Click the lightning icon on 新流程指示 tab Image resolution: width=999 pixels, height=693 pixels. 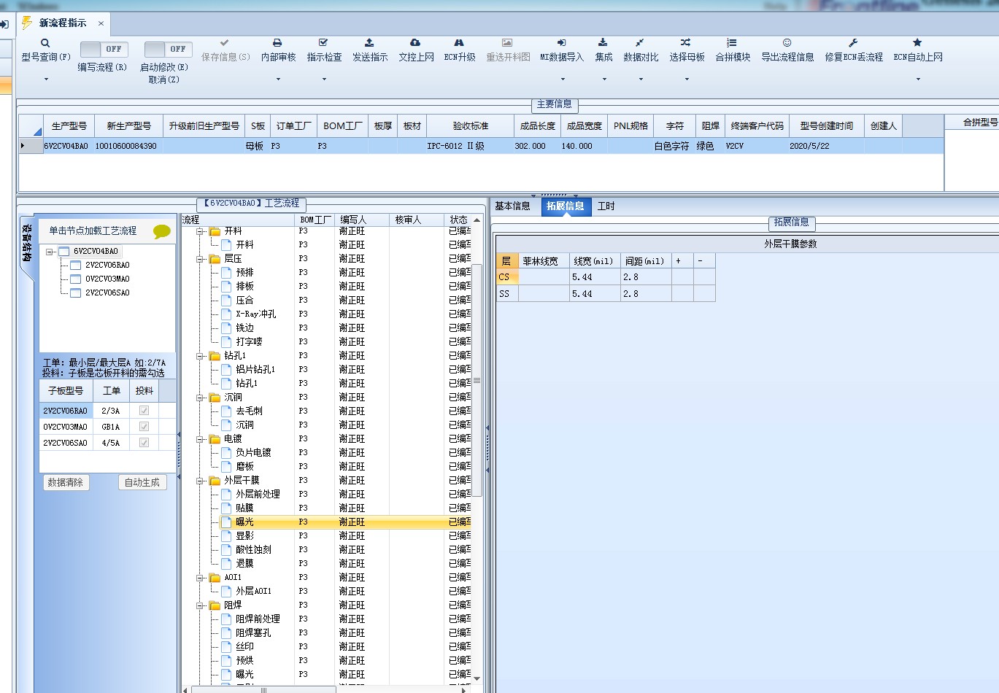[x=27, y=23]
